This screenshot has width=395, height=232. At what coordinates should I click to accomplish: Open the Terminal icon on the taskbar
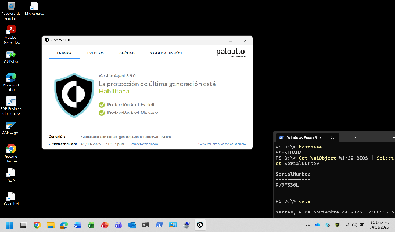146,225
